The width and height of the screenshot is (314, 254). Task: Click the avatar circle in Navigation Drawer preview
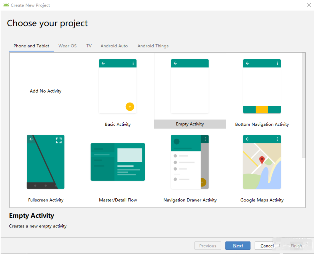coord(176,142)
